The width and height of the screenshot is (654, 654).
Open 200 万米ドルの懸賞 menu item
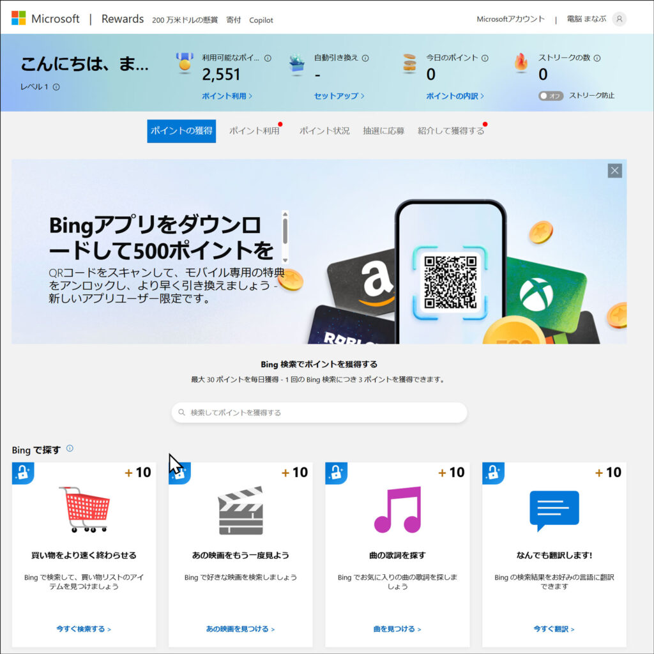pos(185,20)
